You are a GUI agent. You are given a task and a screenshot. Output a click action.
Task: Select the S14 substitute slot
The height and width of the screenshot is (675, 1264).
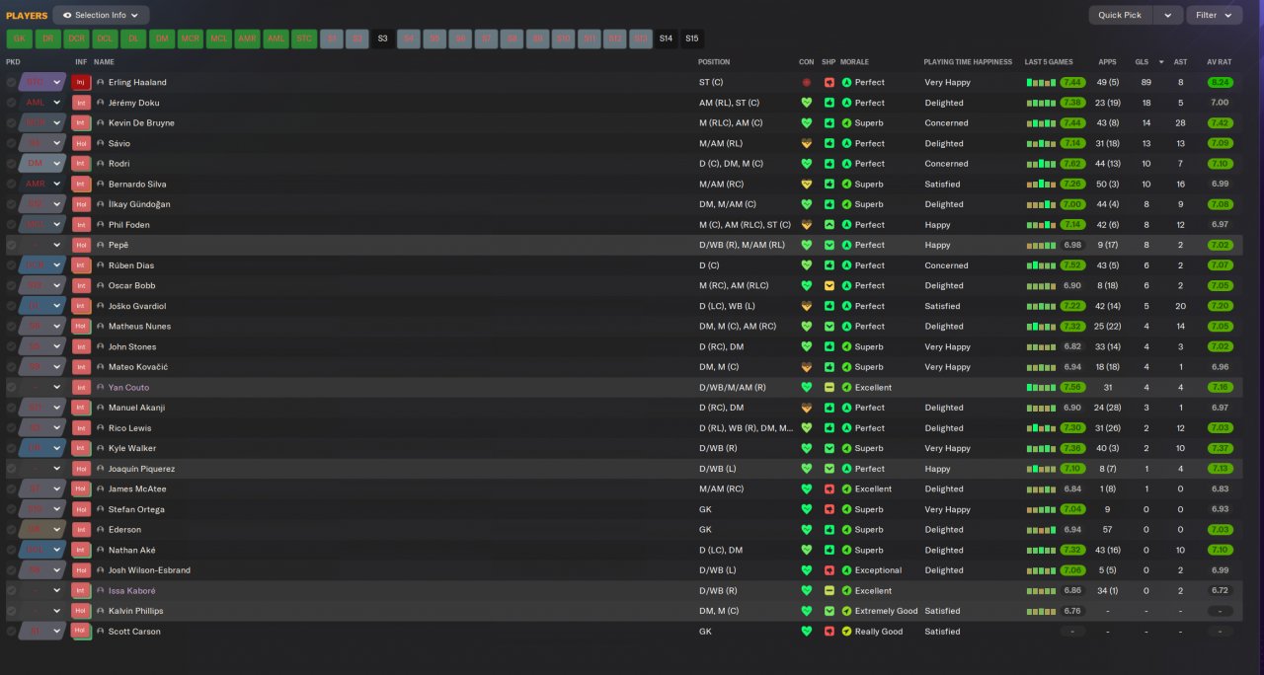pyautogui.click(x=666, y=39)
